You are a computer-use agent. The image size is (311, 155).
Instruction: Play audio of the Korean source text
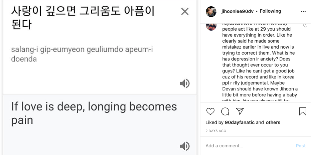pos(185,83)
